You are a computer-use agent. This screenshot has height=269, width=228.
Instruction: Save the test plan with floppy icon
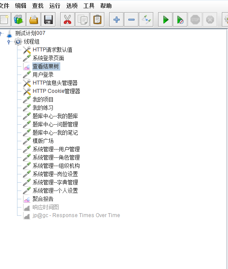coord(48,19)
